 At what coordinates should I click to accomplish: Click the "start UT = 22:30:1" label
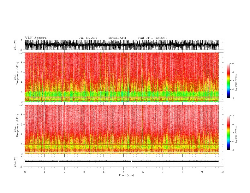pos(152,38)
